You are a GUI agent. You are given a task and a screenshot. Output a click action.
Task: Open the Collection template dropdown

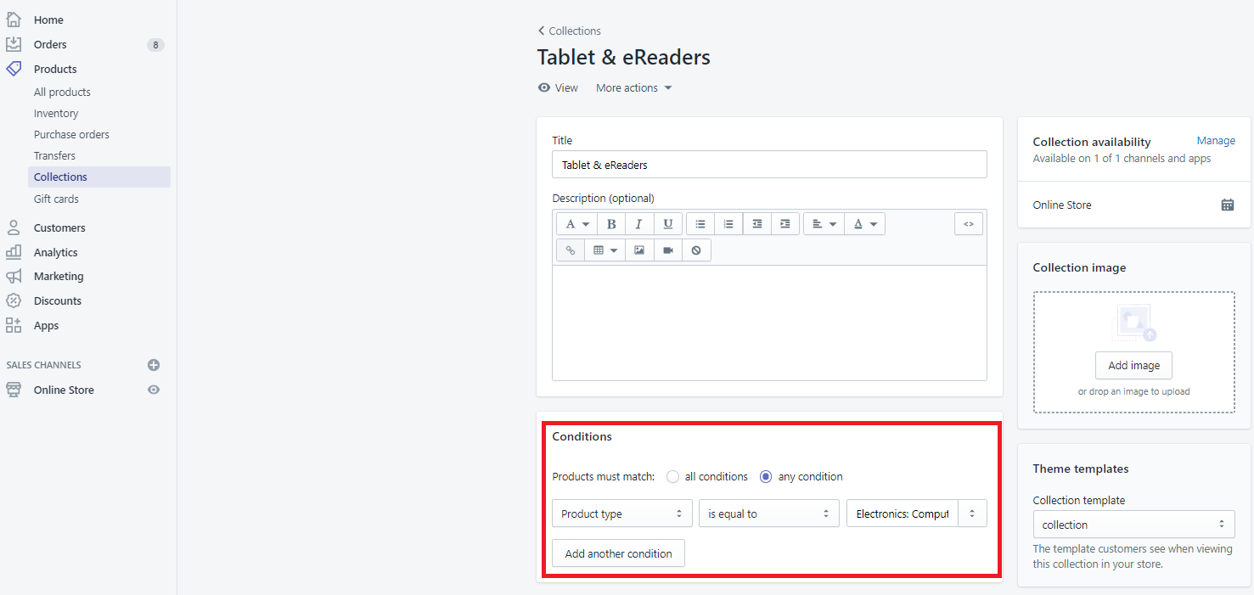point(1134,525)
